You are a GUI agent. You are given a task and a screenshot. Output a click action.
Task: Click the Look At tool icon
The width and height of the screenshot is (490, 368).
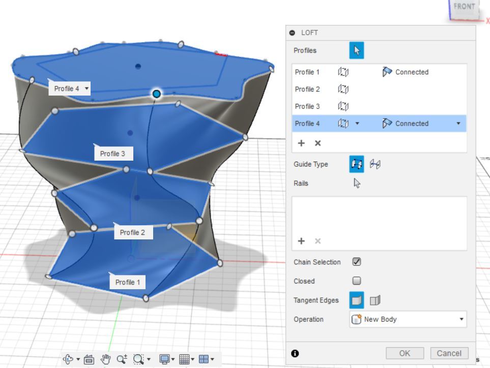[89, 359]
